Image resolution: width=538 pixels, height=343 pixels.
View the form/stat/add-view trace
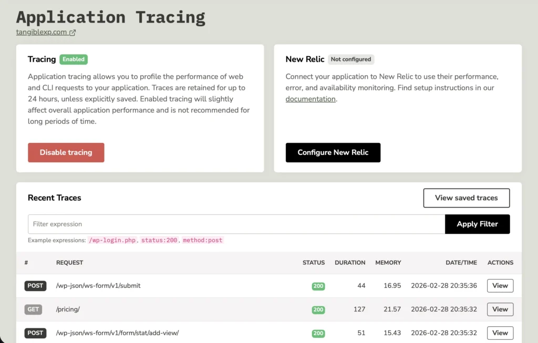tap(500, 333)
